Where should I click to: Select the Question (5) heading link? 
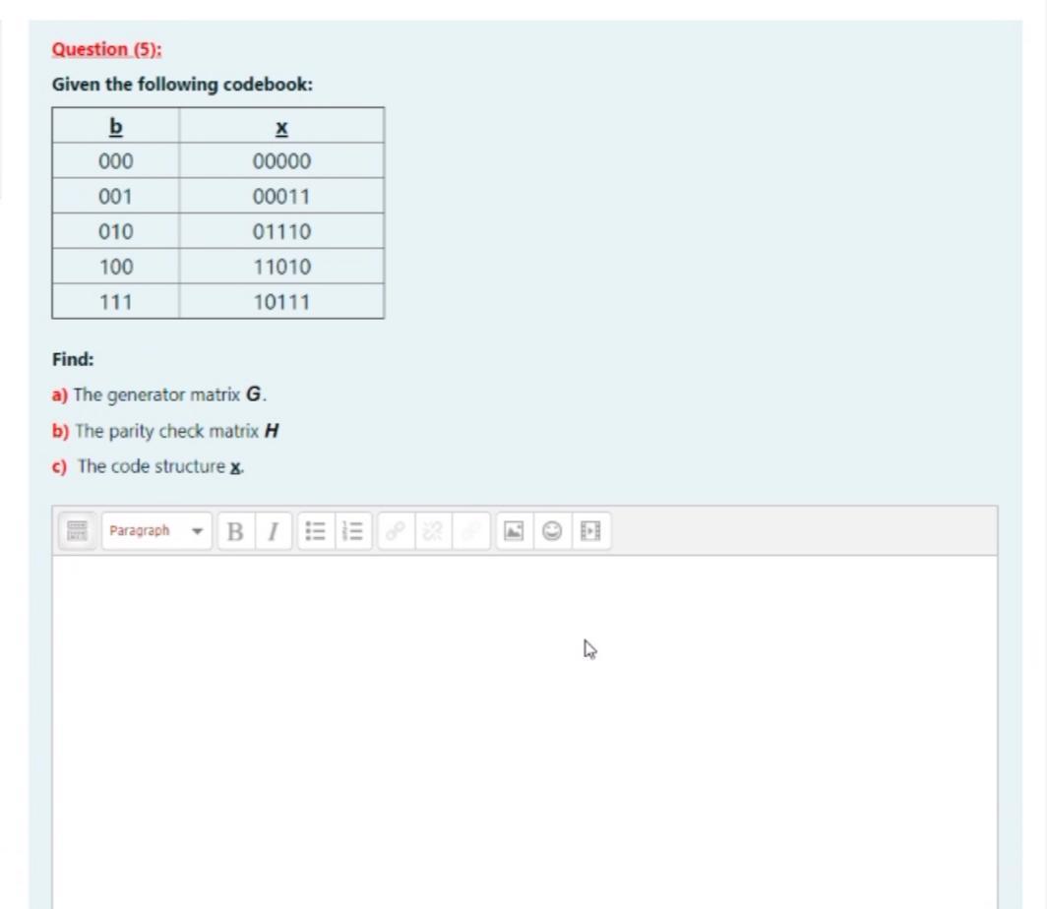click(107, 48)
